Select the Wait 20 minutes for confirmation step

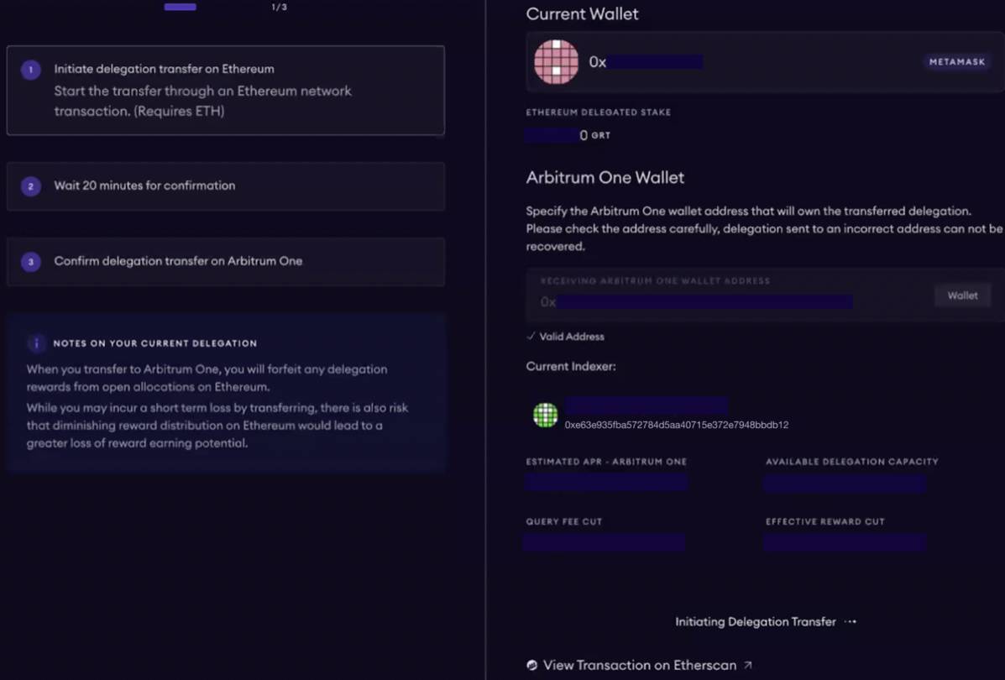click(225, 186)
